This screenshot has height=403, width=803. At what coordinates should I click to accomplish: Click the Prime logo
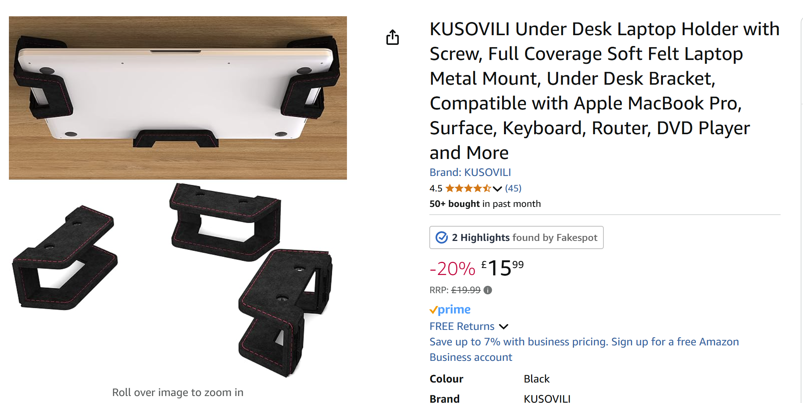(x=450, y=309)
